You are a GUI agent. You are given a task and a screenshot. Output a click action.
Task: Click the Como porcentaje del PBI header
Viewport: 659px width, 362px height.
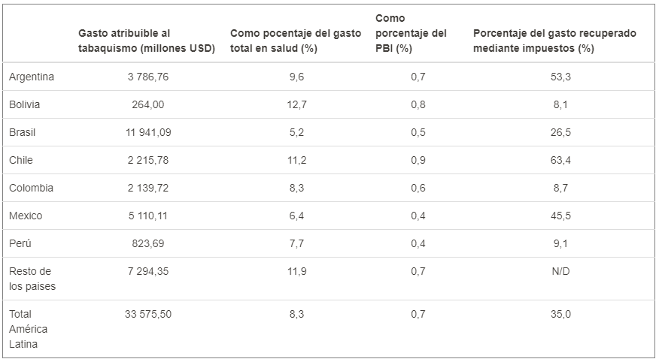[411, 33]
